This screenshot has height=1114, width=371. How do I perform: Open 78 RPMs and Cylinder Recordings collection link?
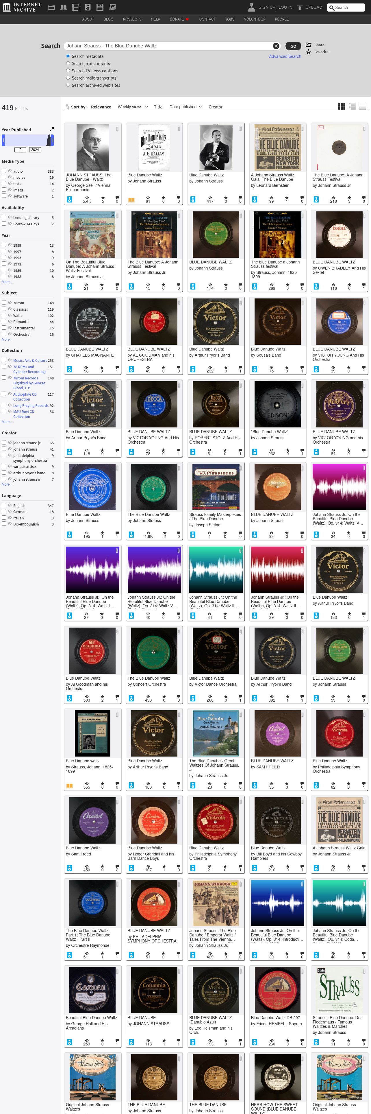[x=29, y=369]
